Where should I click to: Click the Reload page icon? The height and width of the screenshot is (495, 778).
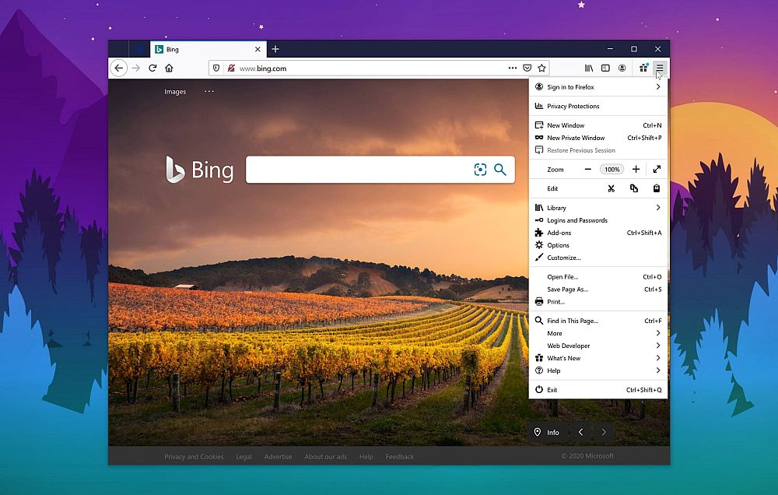(152, 68)
